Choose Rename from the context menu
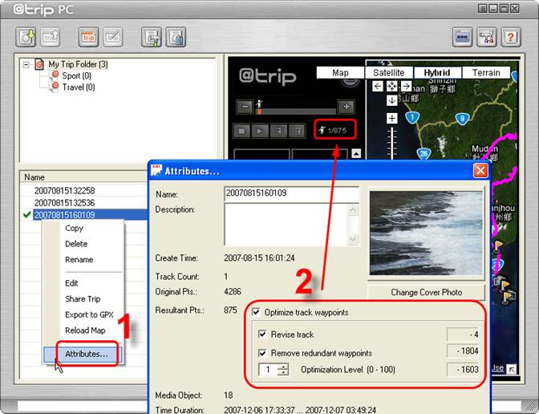 point(79,260)
